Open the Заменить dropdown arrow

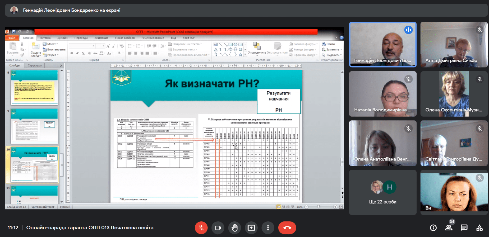click(341, 50)
